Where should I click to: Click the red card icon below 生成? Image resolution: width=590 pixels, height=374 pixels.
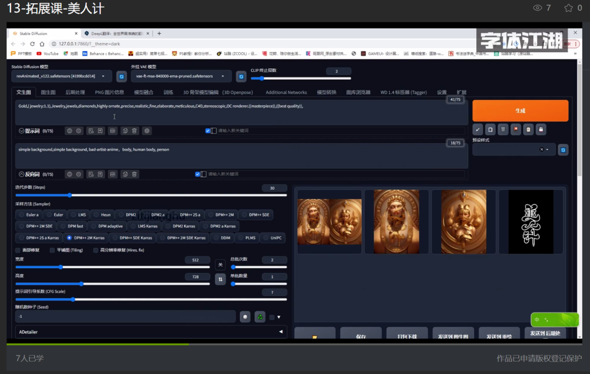tap(516, 130)
